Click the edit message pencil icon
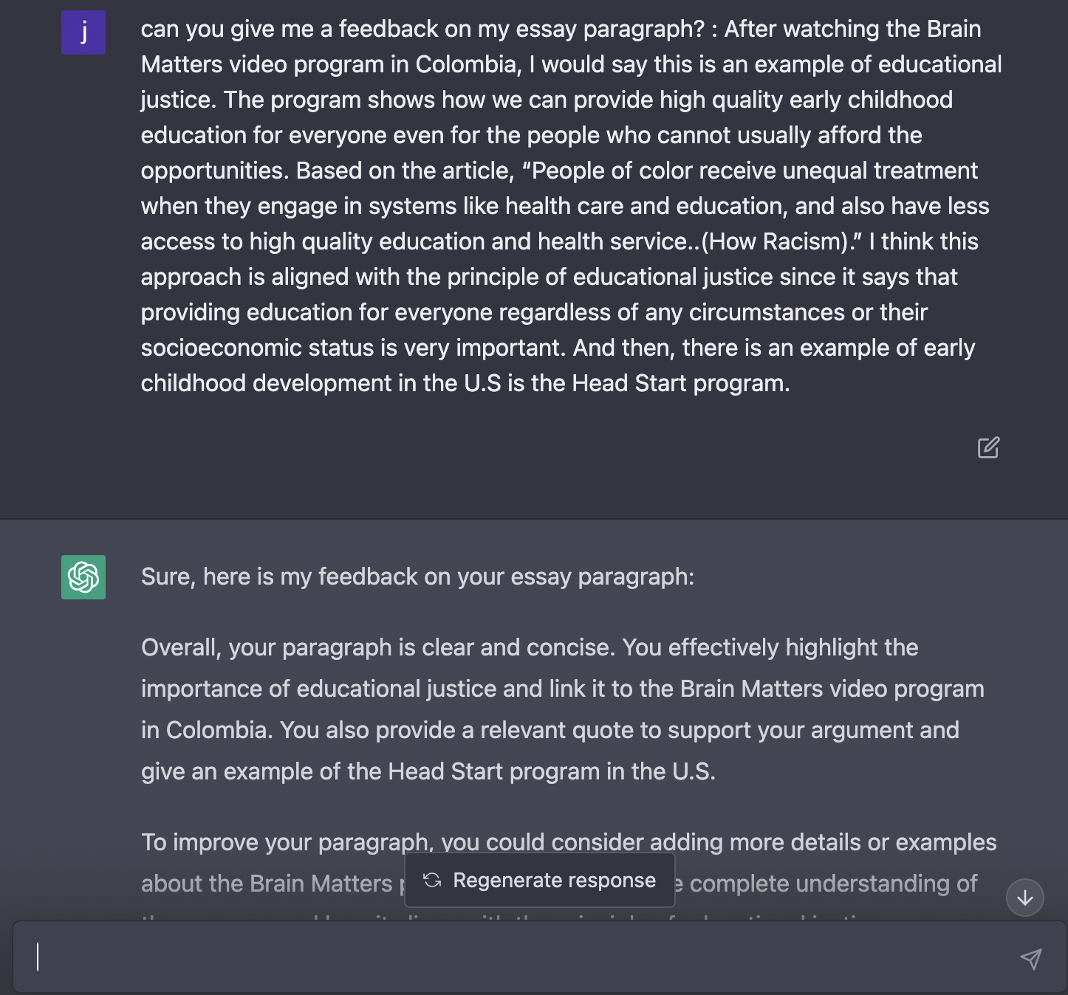This screenshot has width=1068, height=995. click(988, 447)
